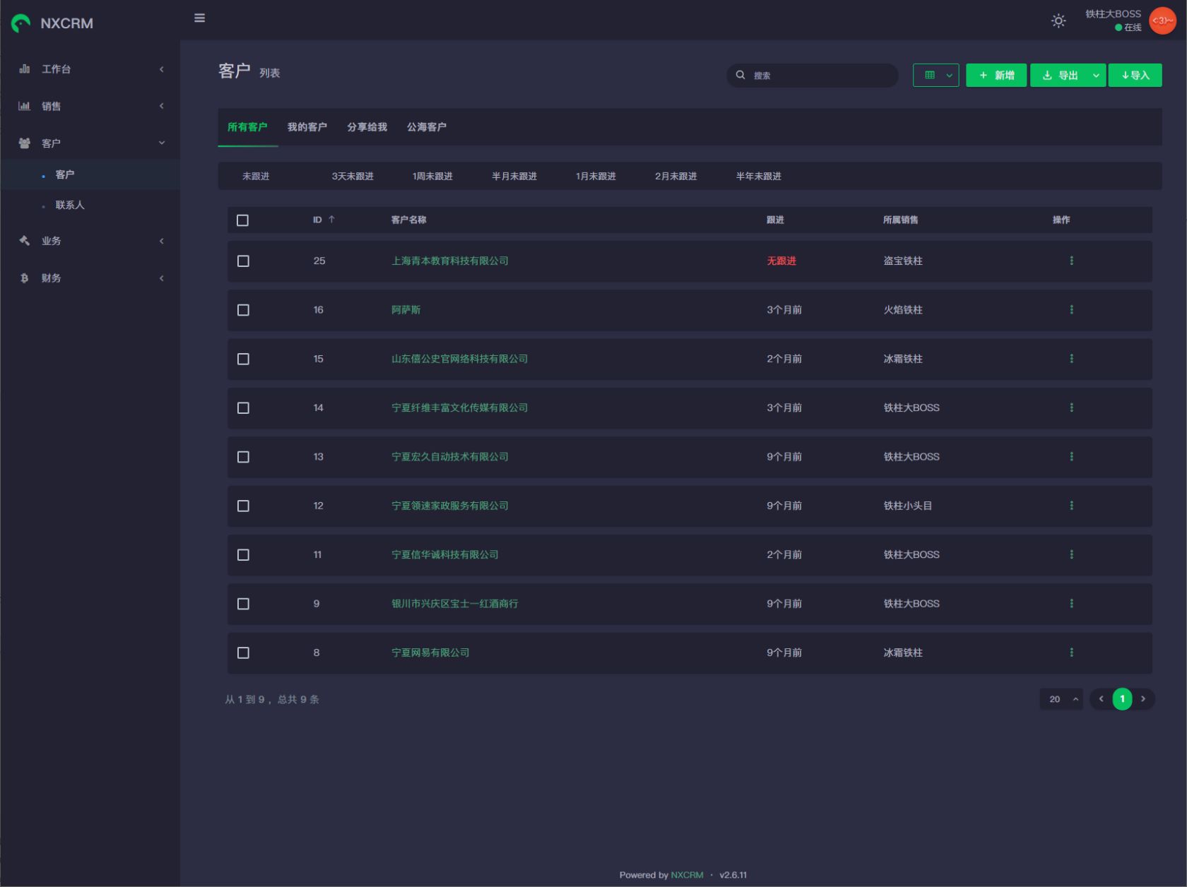Image resolution: width=1187 pixels, height=887 pixels.
Task: Expand the 工作台 sidebar menu
Action: tap(90, 69)
